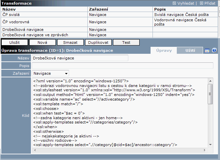
Task: Select the Drobečková navigace ve zprávách row
Action: (x=45, y=35)
